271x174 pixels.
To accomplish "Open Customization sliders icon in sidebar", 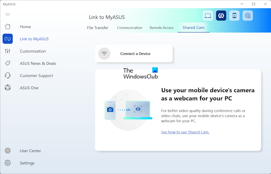I will [8, 51].
